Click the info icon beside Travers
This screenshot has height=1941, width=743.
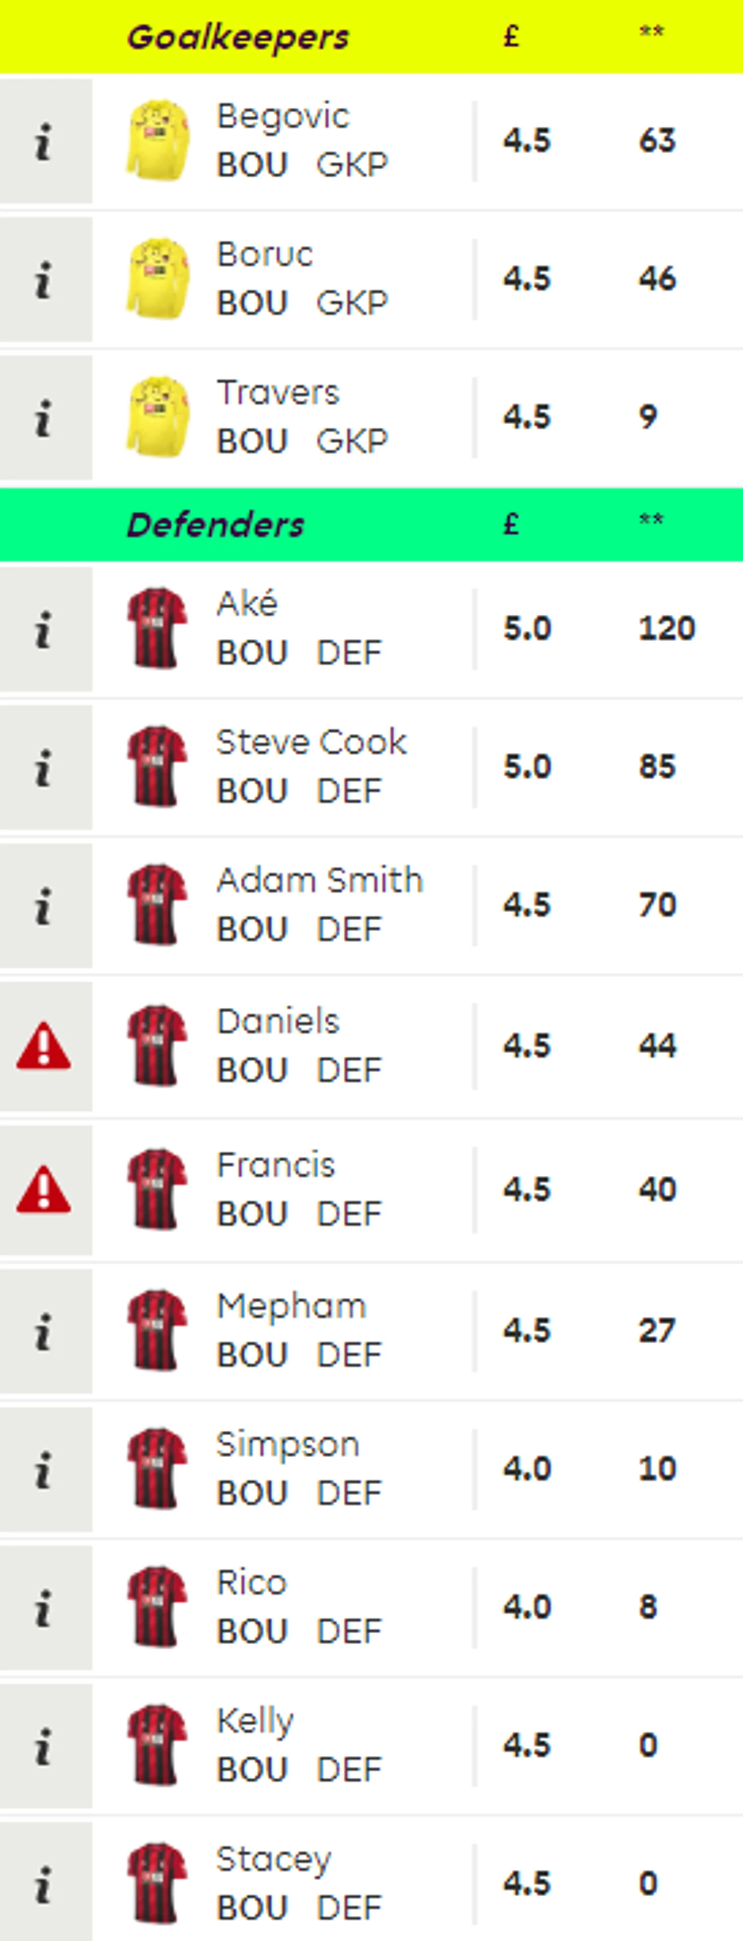(x=45, y=417)
